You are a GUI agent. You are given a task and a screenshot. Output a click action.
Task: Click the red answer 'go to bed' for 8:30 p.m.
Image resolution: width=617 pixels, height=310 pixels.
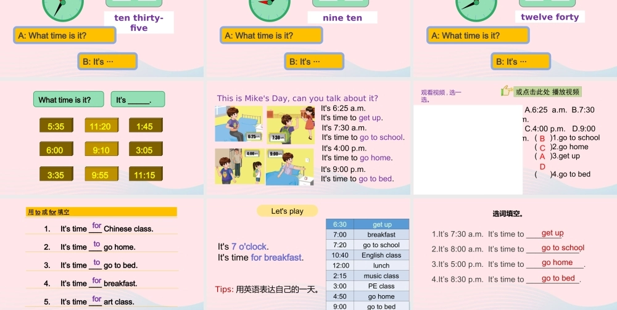pyautogui.click(x=558, y=278)
